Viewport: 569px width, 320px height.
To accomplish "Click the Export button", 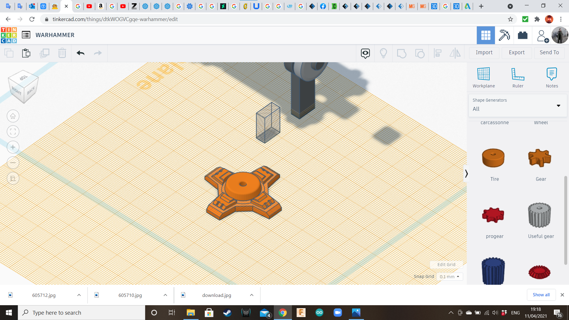I will click(x=517, y=52).
